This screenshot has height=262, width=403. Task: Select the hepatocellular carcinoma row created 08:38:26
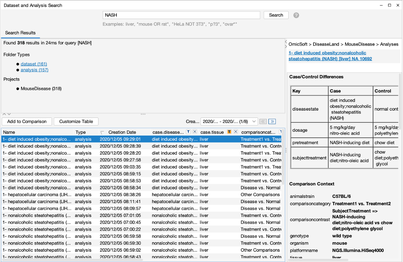pyautogui.click(x=142, y=195)
